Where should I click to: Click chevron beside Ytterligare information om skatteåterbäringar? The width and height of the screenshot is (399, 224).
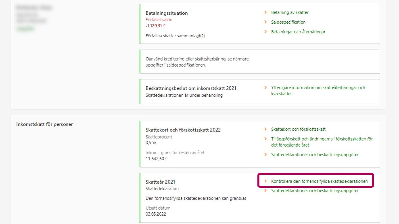pos(265,88)
